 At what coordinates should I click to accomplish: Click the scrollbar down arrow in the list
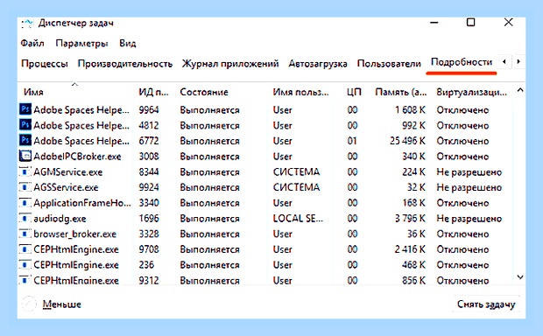520,276
